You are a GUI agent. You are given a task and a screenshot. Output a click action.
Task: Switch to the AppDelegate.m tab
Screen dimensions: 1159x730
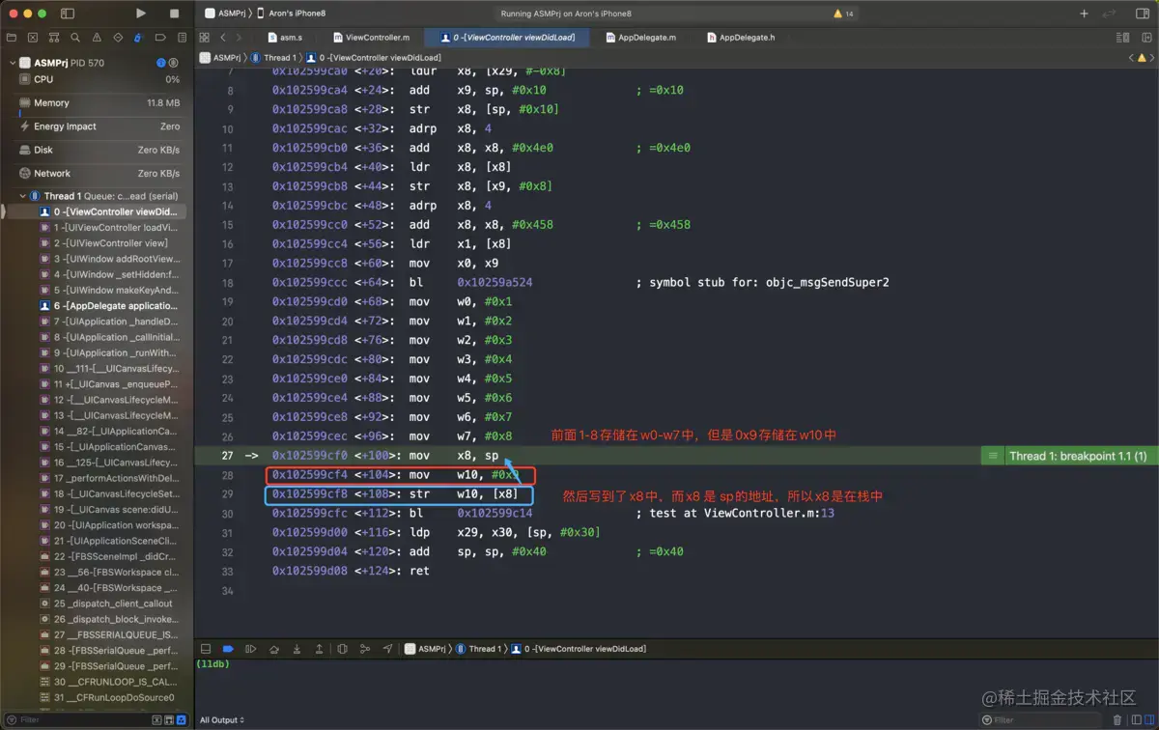click(640, 38)
